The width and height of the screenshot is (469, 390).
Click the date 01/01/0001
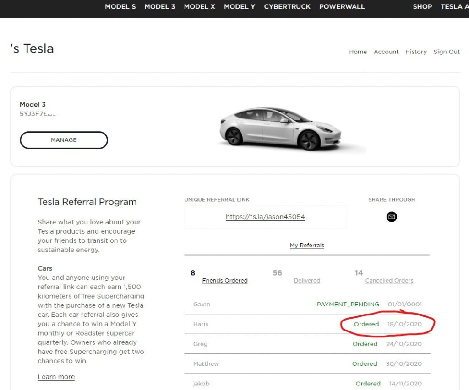pos(405,305)
